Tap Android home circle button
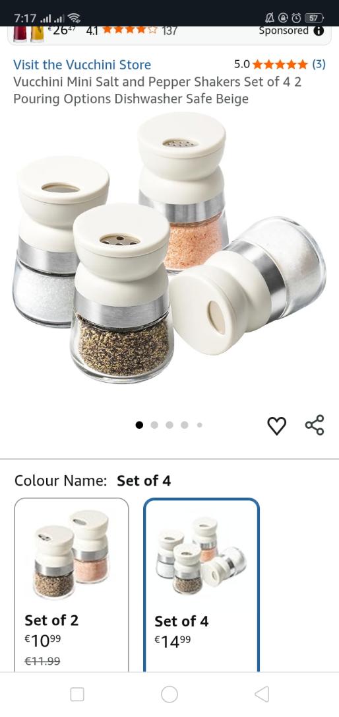 point(169,694)
